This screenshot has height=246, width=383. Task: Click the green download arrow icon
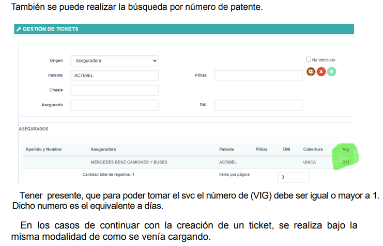[332, 72]
